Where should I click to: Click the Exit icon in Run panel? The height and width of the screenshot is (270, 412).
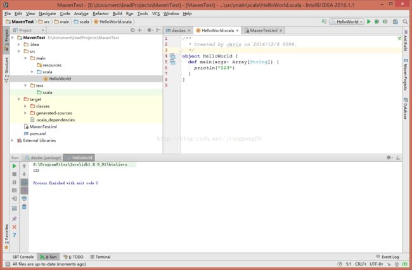15,199
